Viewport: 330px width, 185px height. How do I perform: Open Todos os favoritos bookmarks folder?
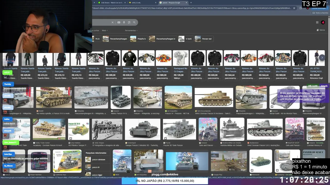tap(320, 13)
